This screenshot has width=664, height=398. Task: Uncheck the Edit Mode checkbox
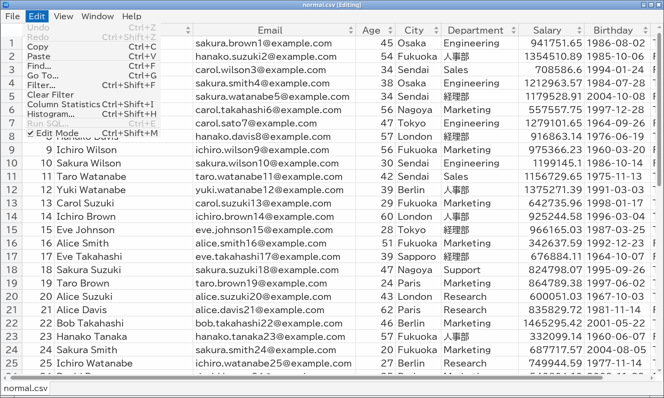[x=30, y=133]
